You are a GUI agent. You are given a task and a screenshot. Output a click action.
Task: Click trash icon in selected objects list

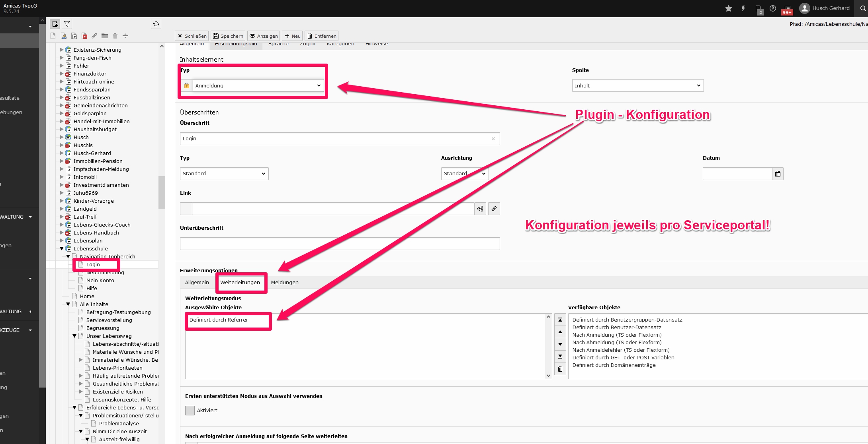(560, 369)
